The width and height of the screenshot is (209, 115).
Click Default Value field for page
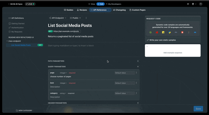[125, 73]
